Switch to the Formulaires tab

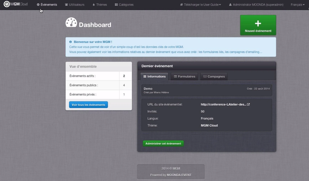tap(184, 76)
